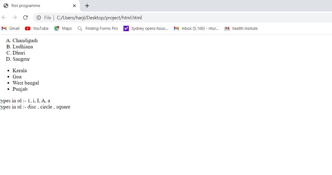
Task: Open health insitute bookmark
Action: pyautogui.click(x=241, y=29)
